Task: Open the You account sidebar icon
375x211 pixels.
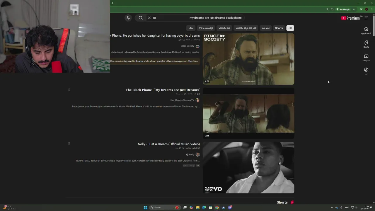Action: (366, 71)
